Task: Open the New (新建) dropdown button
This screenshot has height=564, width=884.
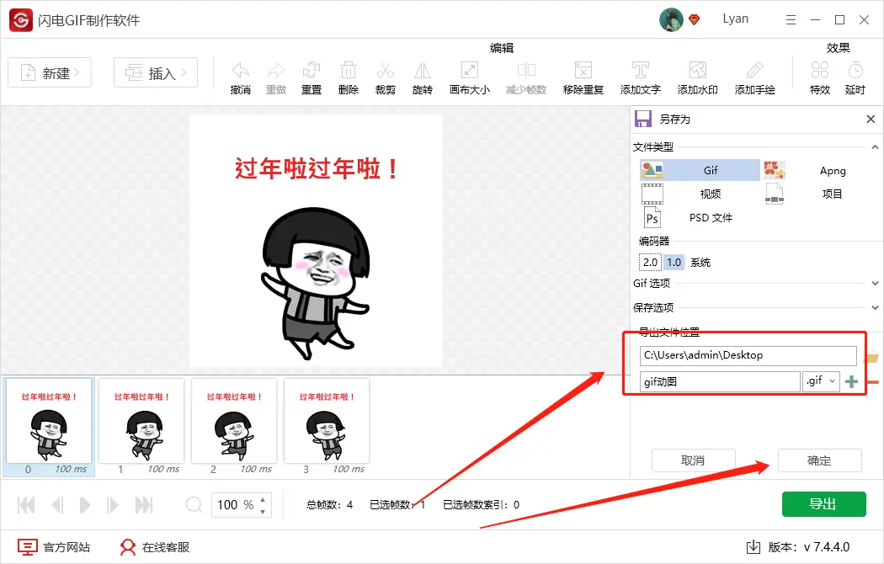Action: pos(50,72)
